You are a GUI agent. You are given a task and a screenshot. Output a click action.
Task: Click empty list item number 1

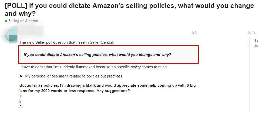coord(21,96)
